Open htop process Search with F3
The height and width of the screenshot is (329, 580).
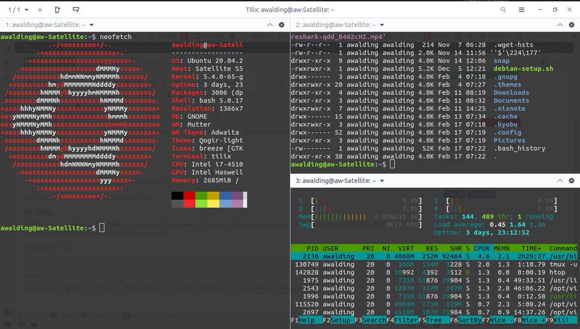pyautogui.click(x=370, y=320)
